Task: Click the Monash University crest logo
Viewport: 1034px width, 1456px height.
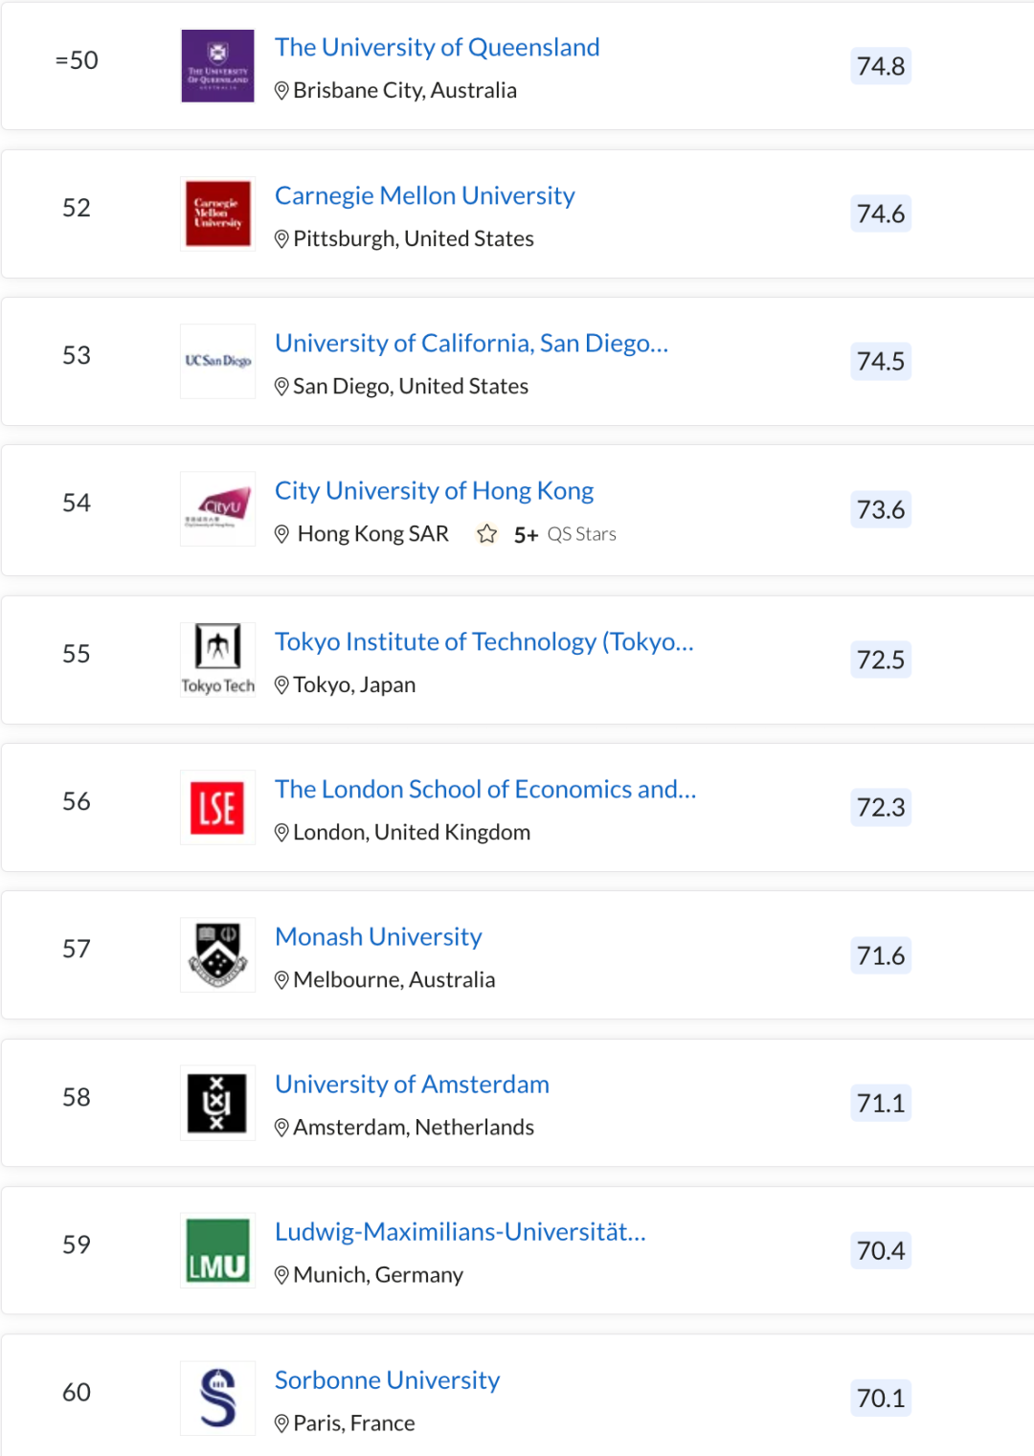Action: 217,954
